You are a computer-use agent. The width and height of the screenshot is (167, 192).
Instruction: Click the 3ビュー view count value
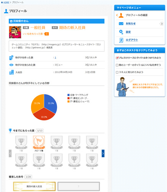[58, 65]
